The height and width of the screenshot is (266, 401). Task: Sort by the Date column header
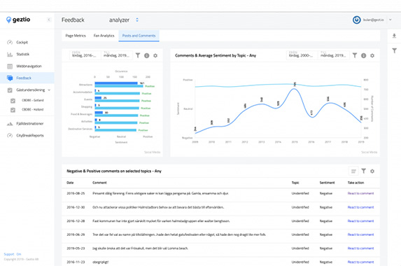[70, 183]
